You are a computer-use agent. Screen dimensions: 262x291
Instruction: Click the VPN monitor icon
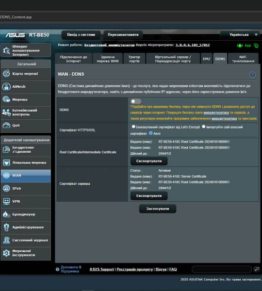(x=6, y=201)
